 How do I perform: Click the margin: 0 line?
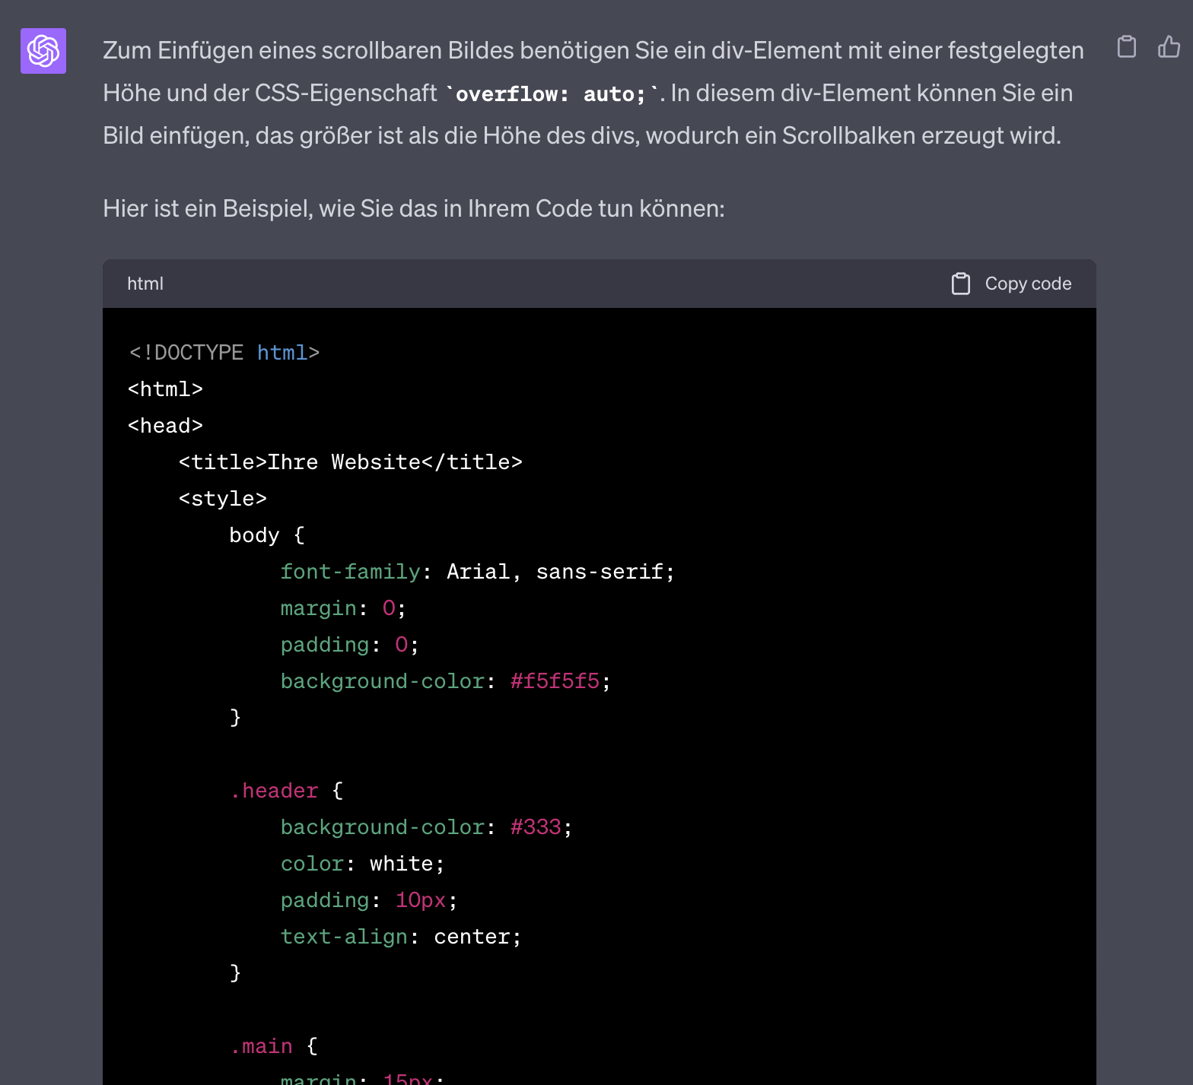tap(343, 608)
